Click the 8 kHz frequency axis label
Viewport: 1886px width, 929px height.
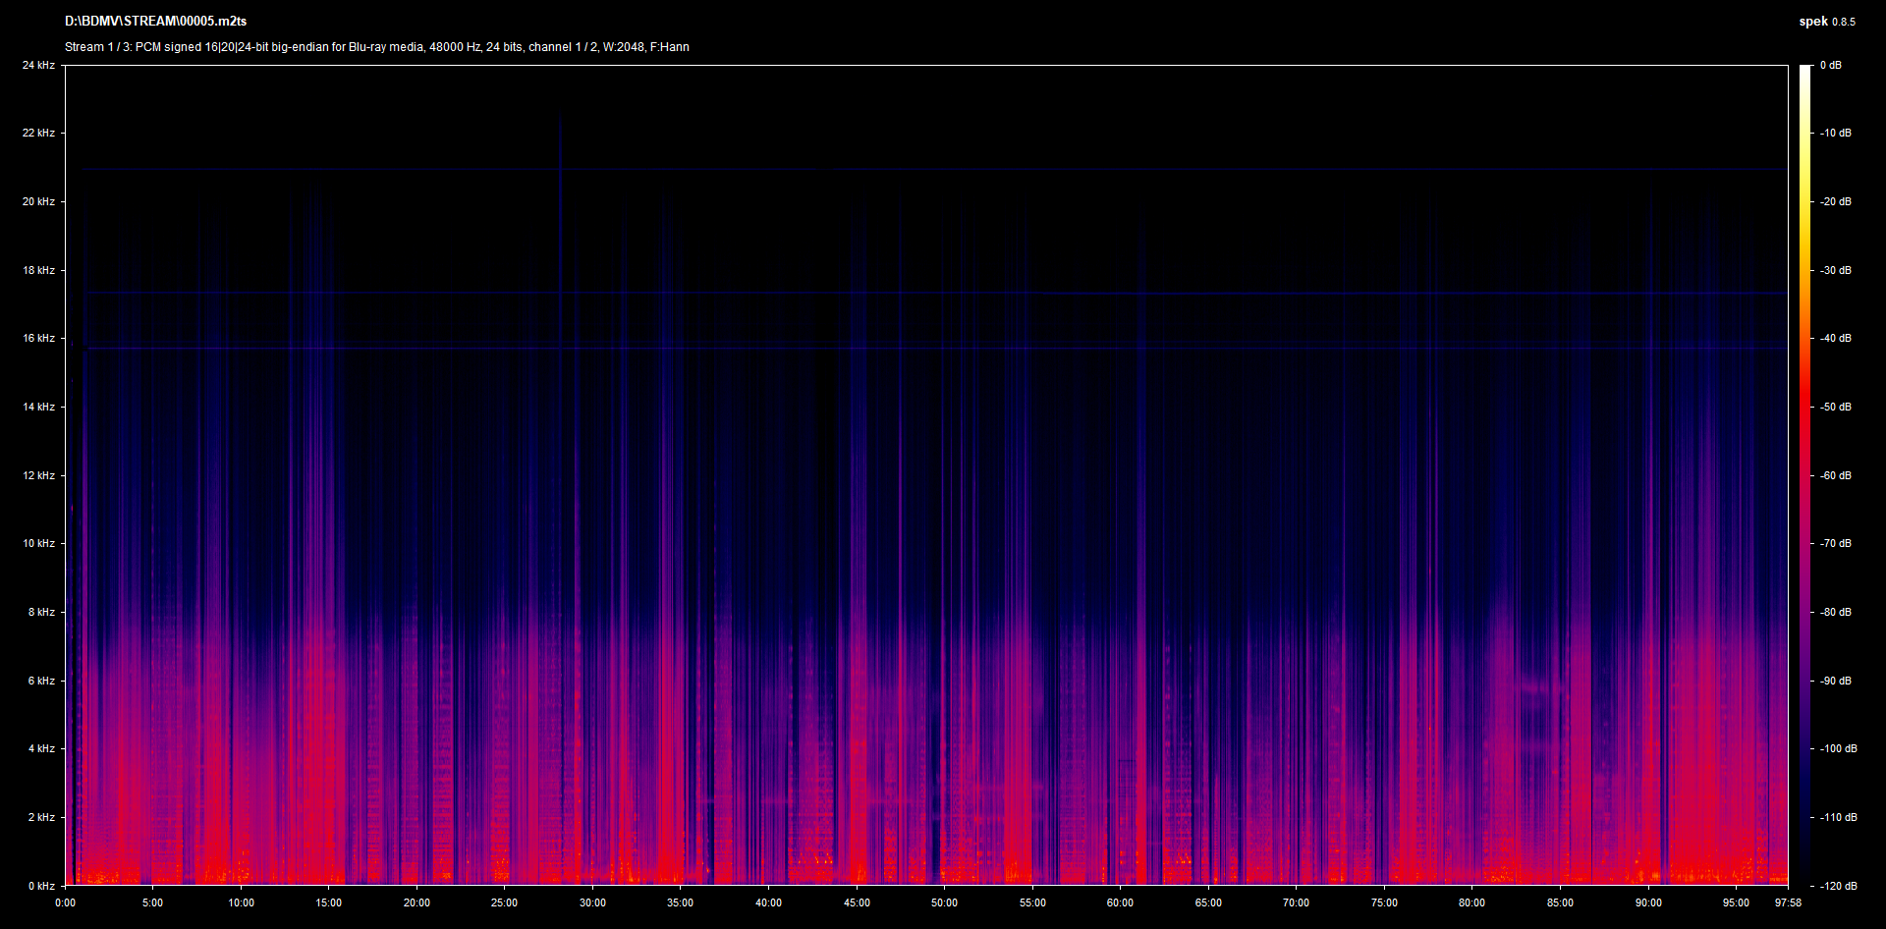[40, 613]
